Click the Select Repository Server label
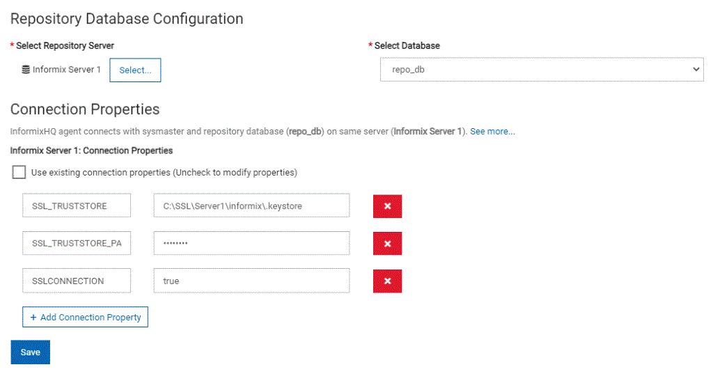 click(x=65, y=45)
